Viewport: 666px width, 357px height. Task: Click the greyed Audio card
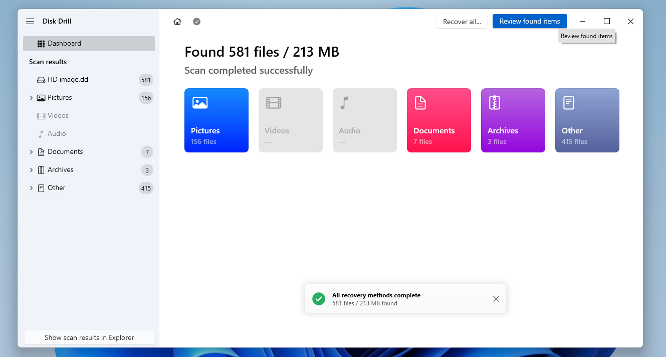pos(365,120)
